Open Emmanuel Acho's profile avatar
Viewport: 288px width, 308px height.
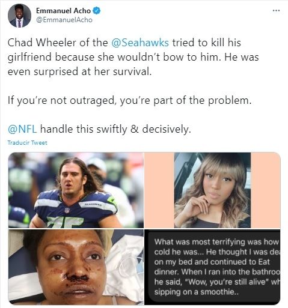[x=19, y=16]
